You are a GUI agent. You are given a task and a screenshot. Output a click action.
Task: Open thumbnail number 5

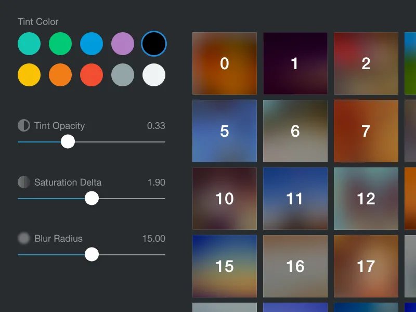[225, 131]
